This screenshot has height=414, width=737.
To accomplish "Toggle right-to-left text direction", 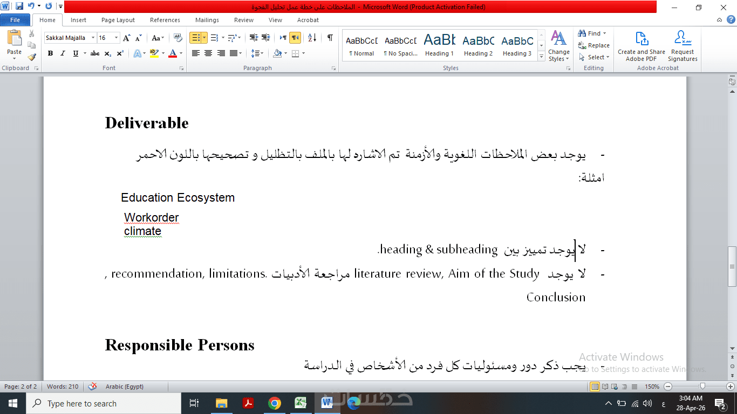I will pos(295,38).
